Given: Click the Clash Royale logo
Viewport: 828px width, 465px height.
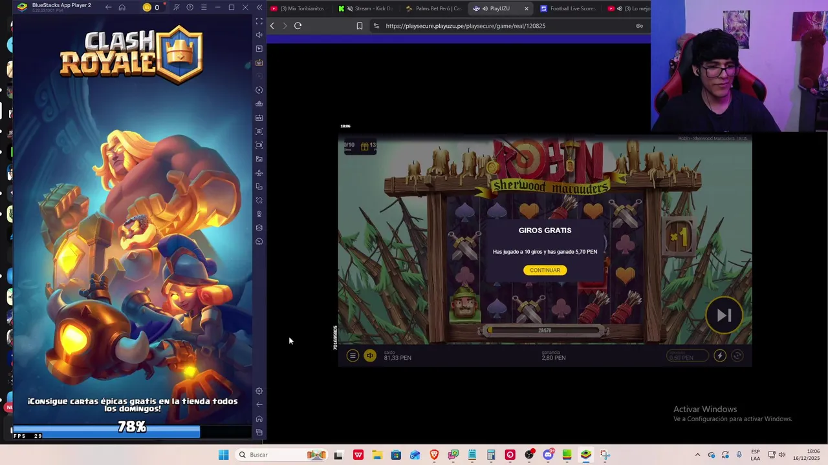Looking at the screenshot, I should click(x=131, y=55).
